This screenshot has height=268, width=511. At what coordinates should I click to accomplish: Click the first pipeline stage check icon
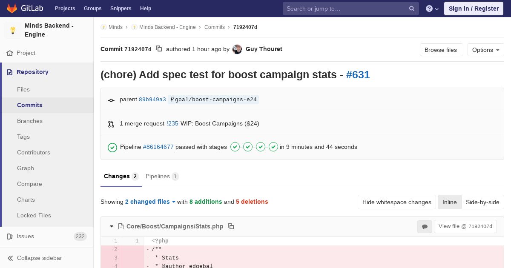[235, 147]
